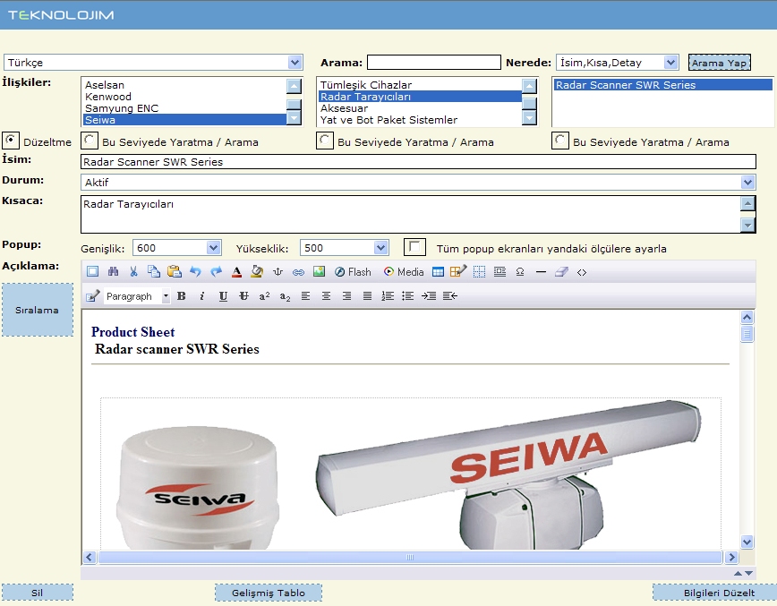Insert a hyperlink with the chain icon
Viewport: 777px width, 606px height.
pos(298,271)
